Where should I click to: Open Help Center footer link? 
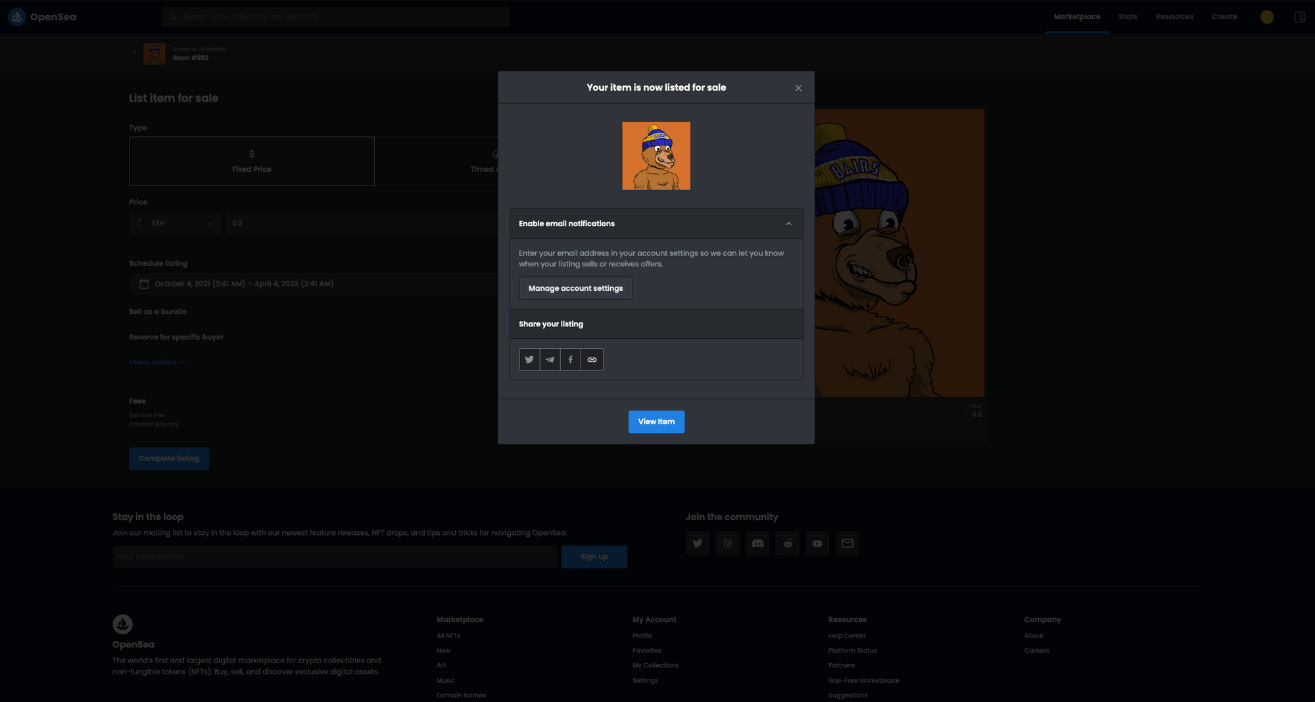(x=847, y=636)
